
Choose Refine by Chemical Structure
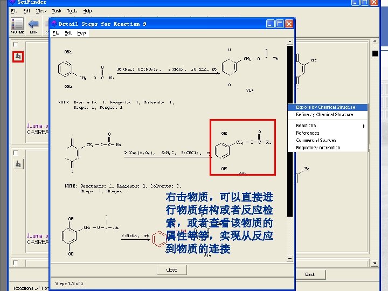(x=328, y=115)
